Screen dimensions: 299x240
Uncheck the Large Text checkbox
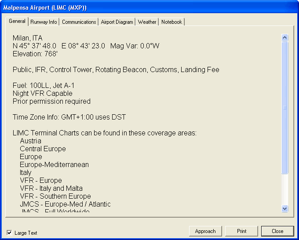pyautogui.click(x=9, y=233)
